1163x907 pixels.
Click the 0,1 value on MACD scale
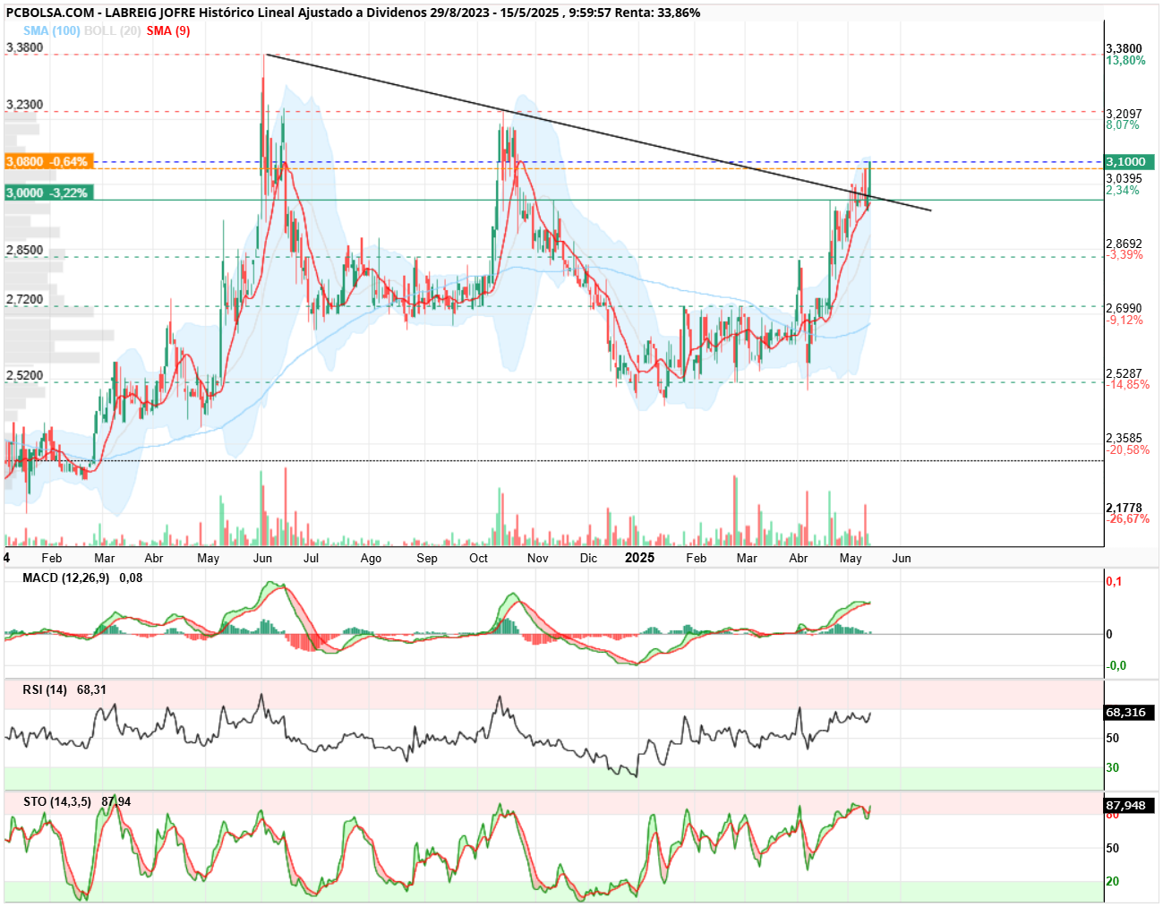tap(1114, 581)
